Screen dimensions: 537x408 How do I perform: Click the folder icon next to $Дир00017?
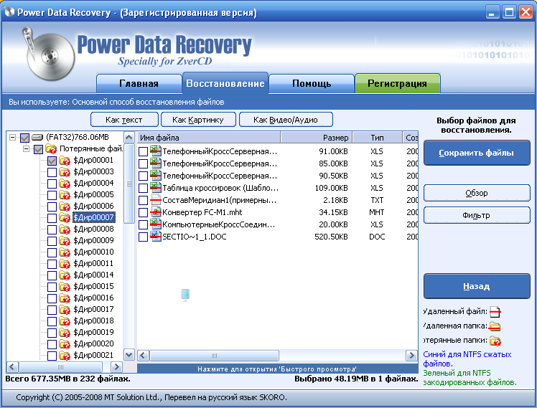click(x=65, y=310)
